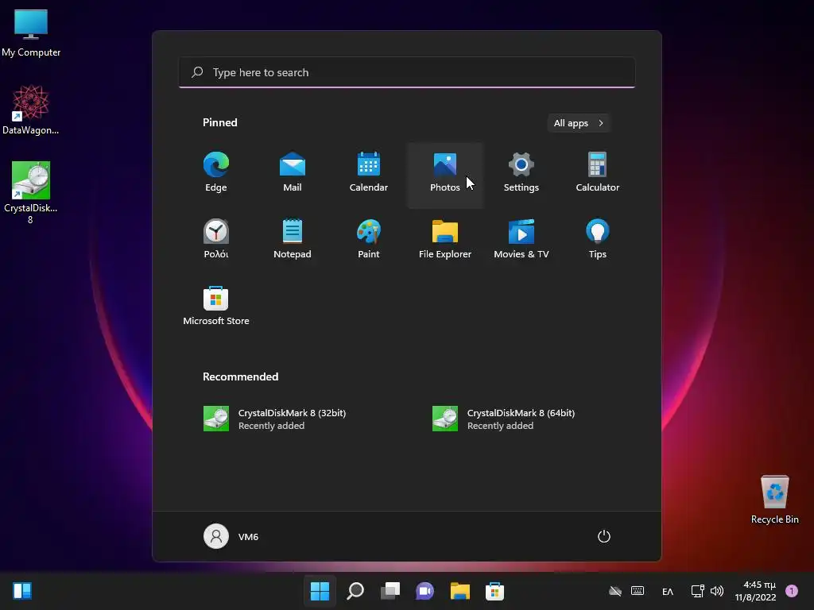Open recommended CrystalDiskMark 8 (64bit)
Screen dimensions: 814x610
503,419
